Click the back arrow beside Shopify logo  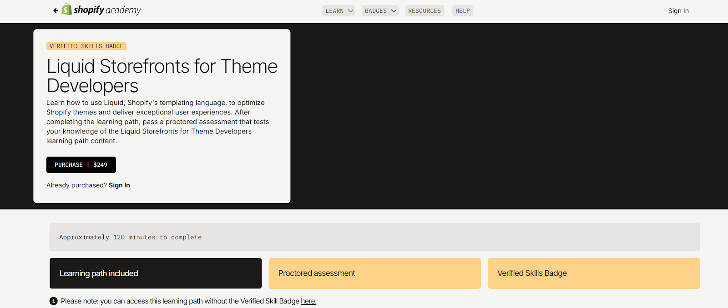[56, 10]
